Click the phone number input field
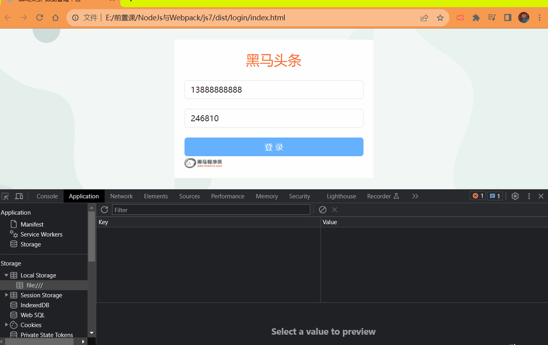 (x=274, y=90)
